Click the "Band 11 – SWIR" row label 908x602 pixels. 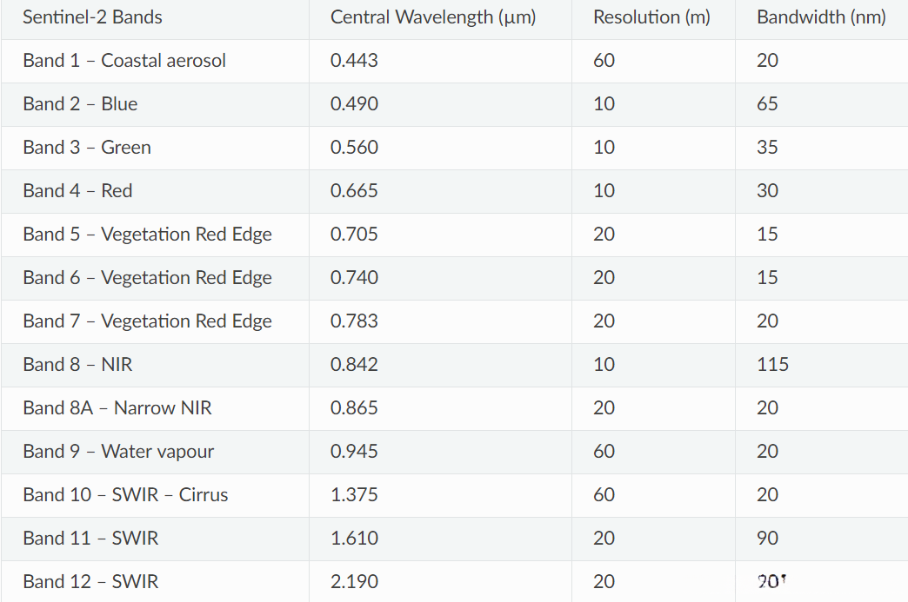[x=90, y=539]
